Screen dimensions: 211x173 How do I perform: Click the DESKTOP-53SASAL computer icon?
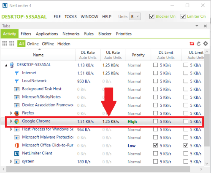click(12, 65)
